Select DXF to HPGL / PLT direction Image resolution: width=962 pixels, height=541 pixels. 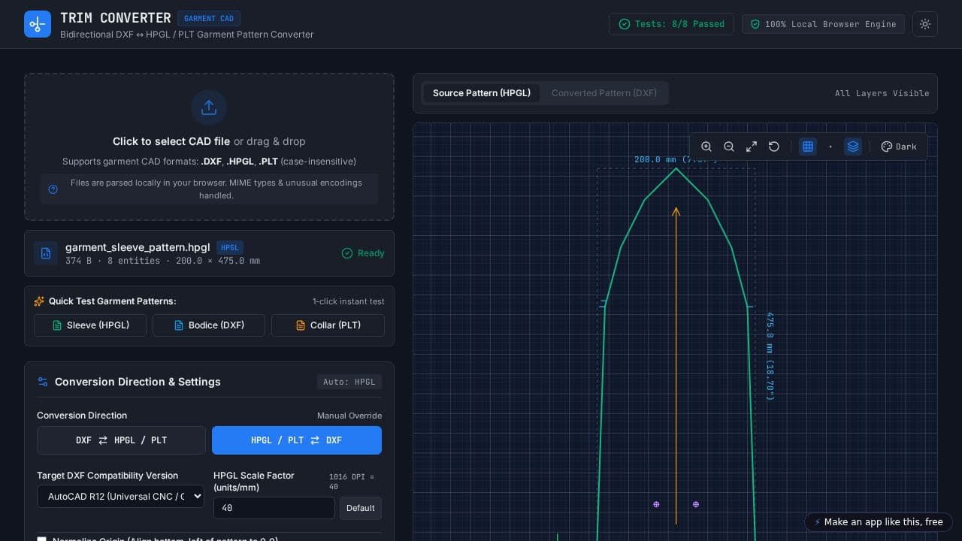(121, 440)
